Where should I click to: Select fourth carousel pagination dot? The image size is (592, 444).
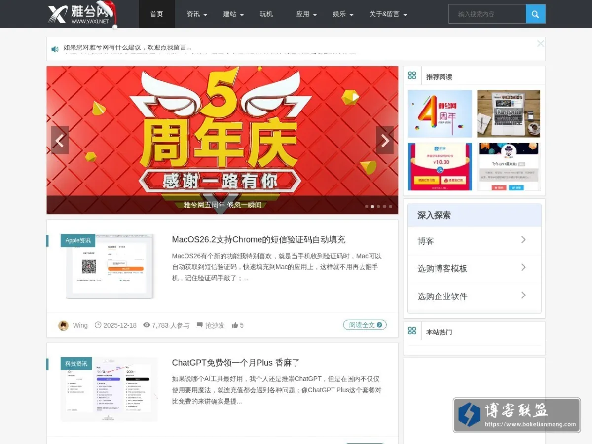click(x=384, y=207)
